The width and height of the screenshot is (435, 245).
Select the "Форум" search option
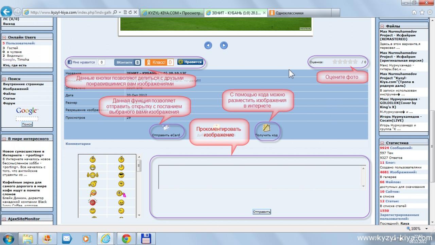[x=9, y=103]
